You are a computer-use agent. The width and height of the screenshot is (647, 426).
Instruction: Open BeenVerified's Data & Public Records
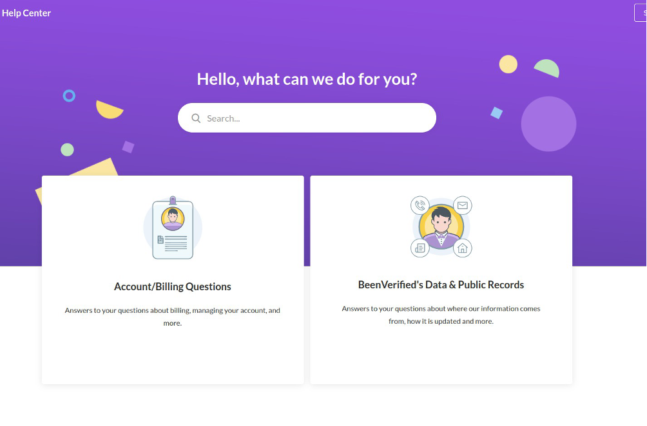[441, 284]
